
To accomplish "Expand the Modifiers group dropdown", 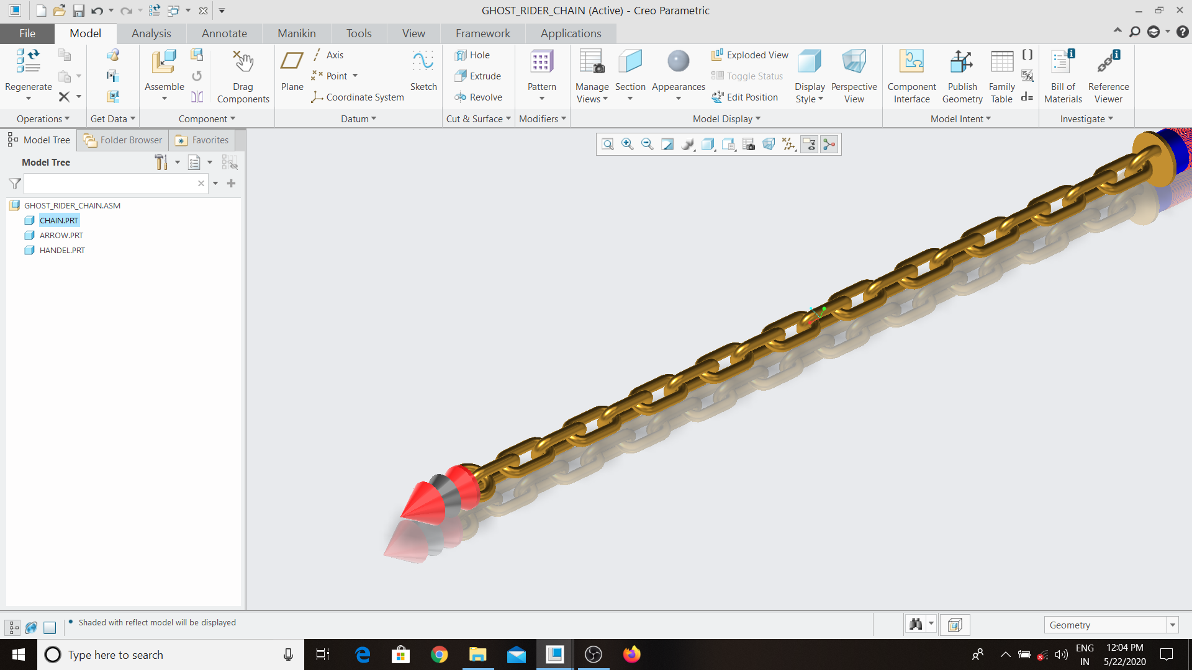I will tap(543, 118).
